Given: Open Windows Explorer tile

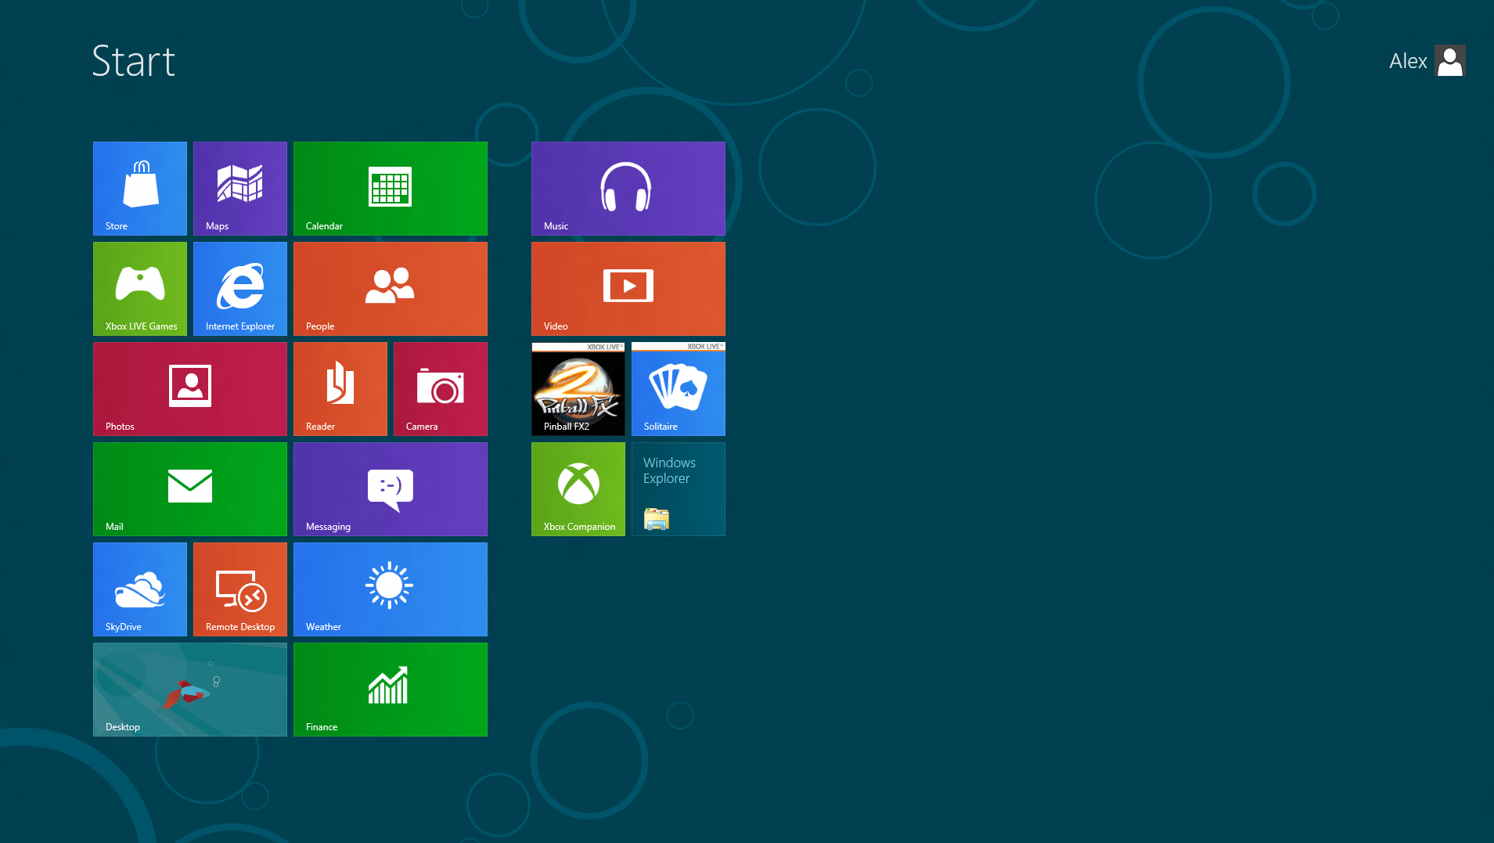Looking at the screenshot, I should (679, 489).
